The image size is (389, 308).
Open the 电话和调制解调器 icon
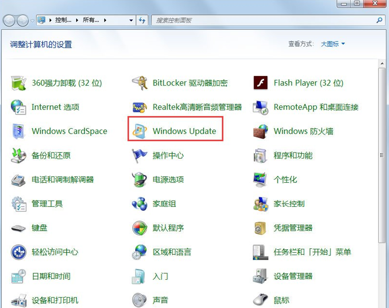18,180
